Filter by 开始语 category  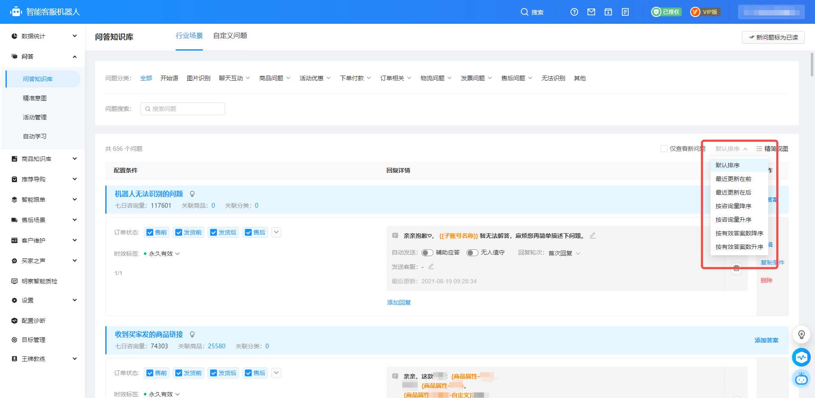click(x=169, y=78)
